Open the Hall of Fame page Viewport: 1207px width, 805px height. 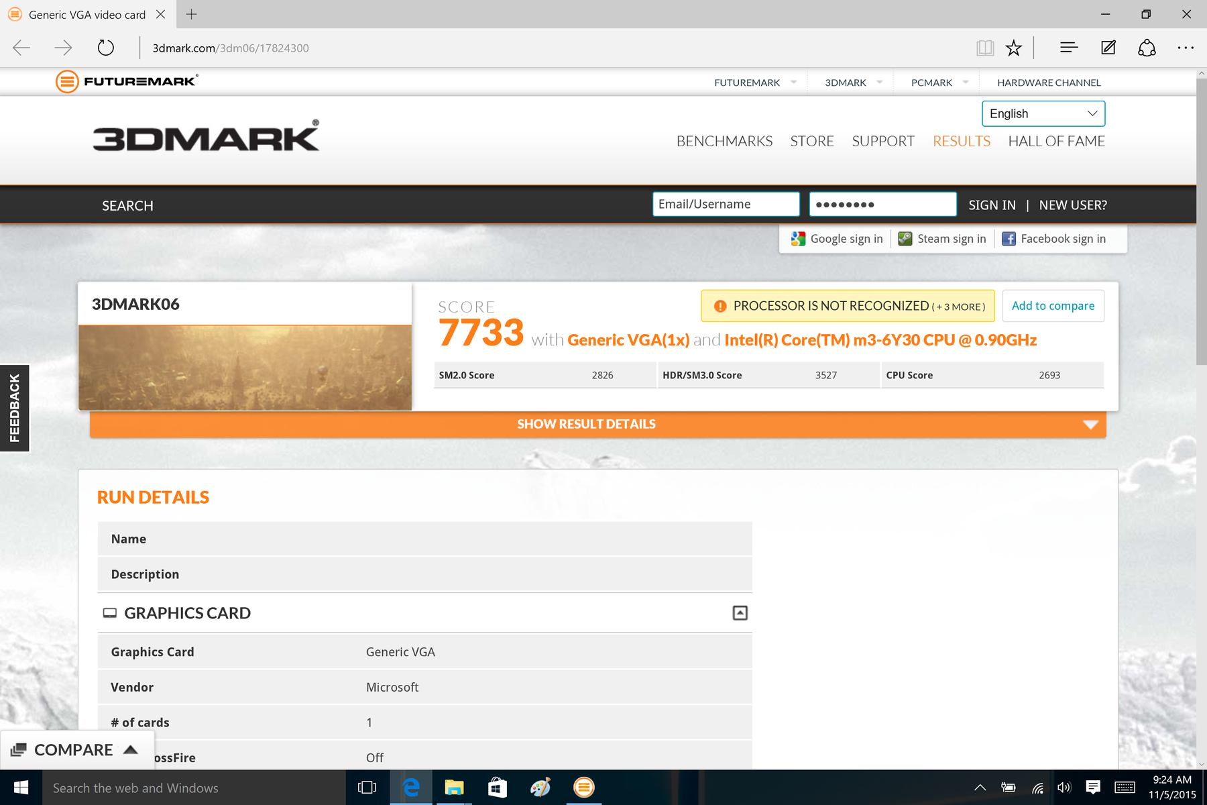coord(1057,141)
